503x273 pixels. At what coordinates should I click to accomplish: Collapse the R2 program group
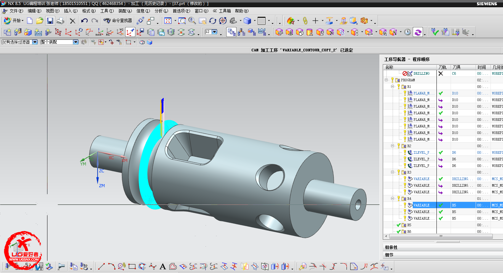392,146
